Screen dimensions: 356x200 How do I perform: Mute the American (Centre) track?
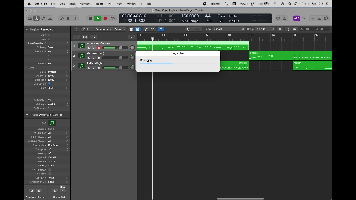click(89, 48)
